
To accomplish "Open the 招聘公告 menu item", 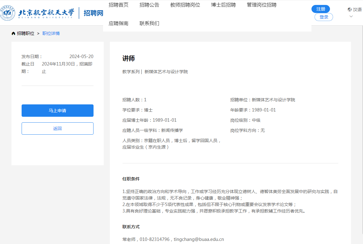I will click(149, 5).
